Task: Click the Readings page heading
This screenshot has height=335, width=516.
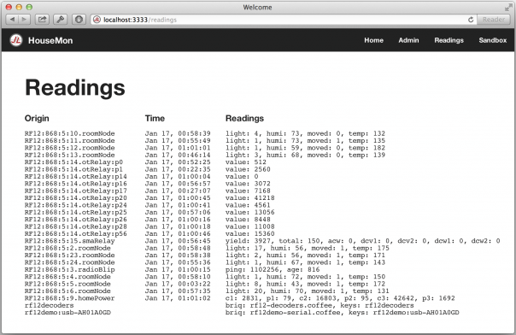Action: coord(75,88)
